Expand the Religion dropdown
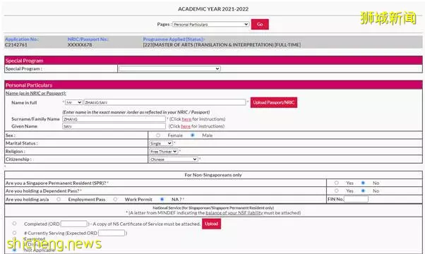The width and height of the screenshot is (425, 254). (x=164, y=152)
